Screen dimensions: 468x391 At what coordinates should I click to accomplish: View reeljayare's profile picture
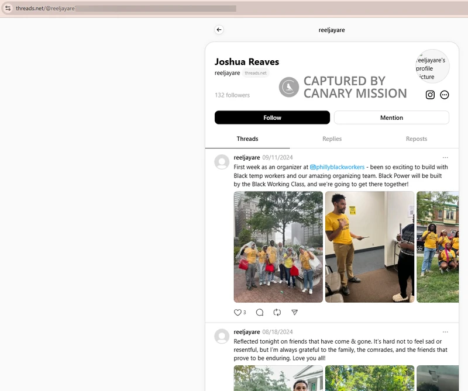(432, 66)
